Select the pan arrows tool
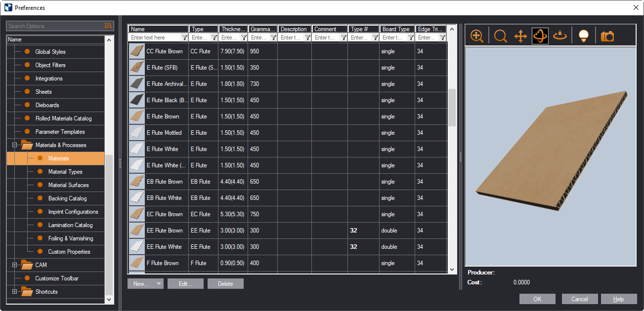Image resolution: width=644 pixels, height=311 pixels. (x=520, y=36)
